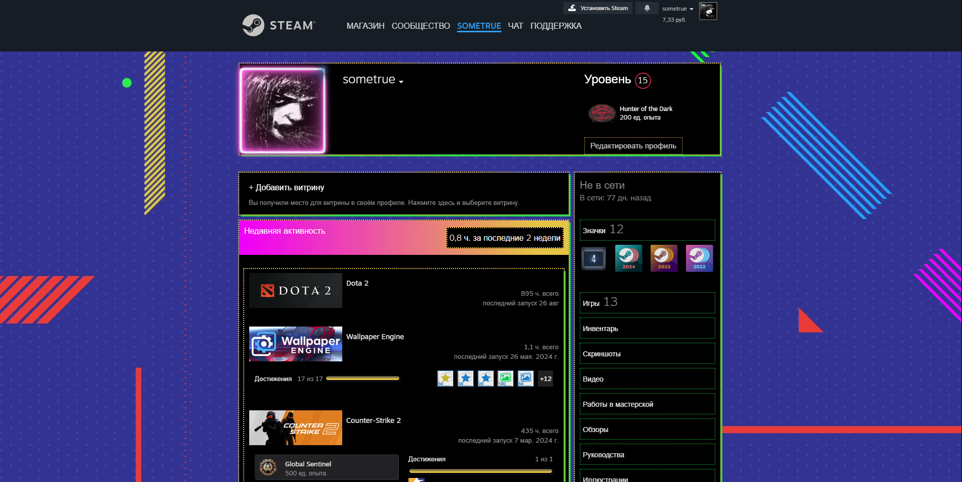The image size is (962, 482).
Task: Click the Hunter of the Dark badge icon
Action: (x=602, y=113)
